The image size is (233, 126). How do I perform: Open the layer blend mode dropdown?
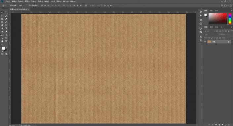[211, 35]
